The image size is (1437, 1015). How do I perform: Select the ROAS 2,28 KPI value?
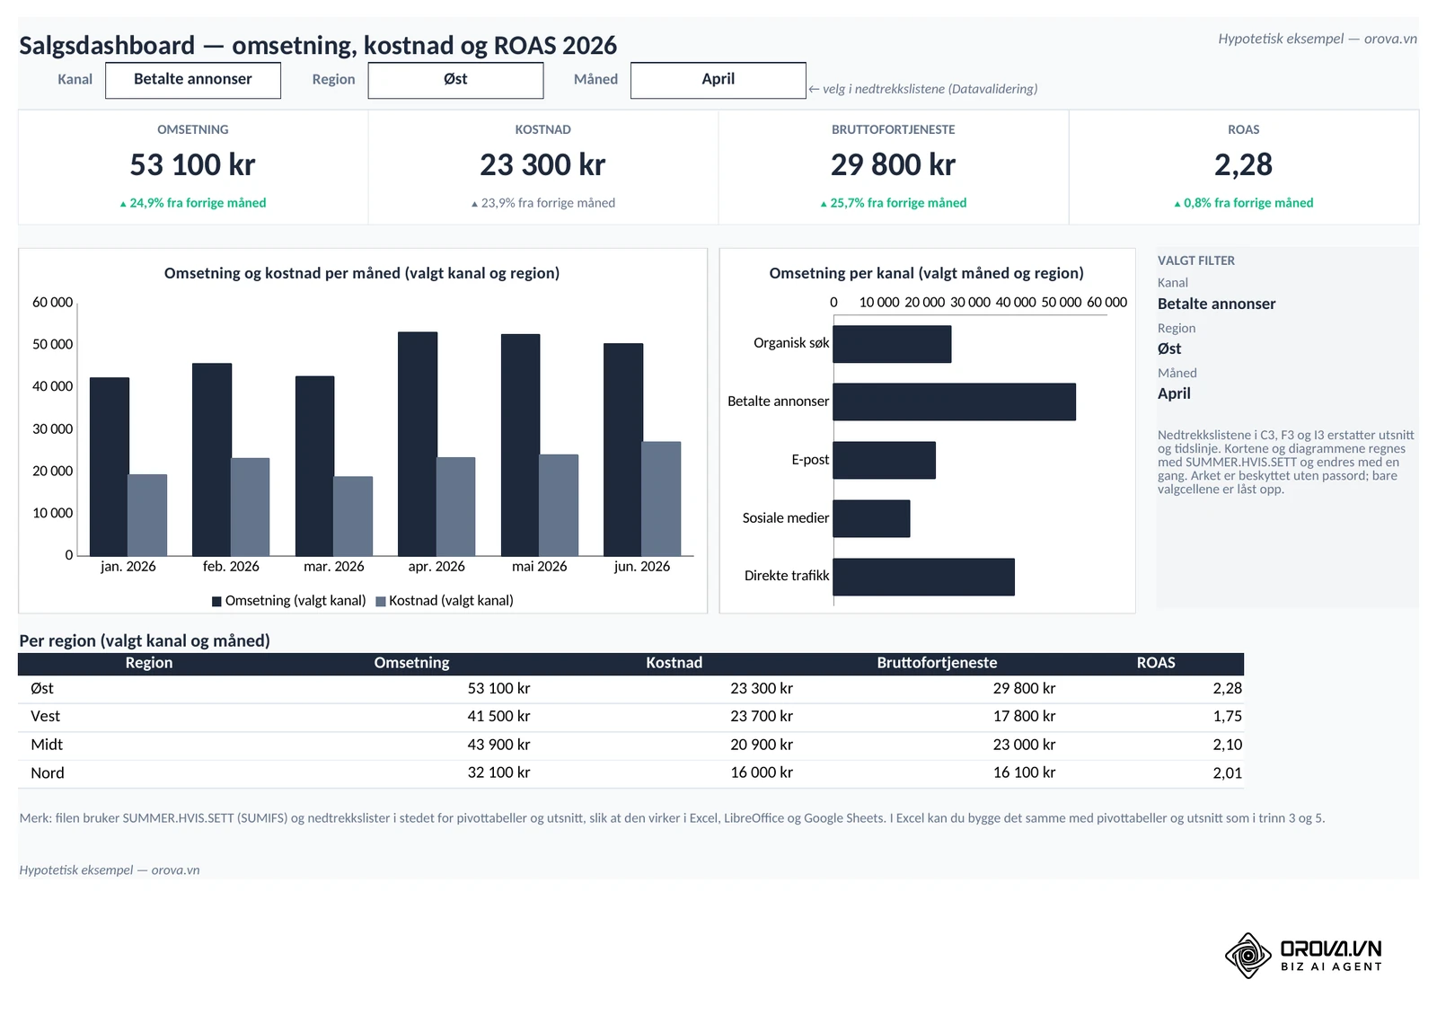[x=1243, y=165]
